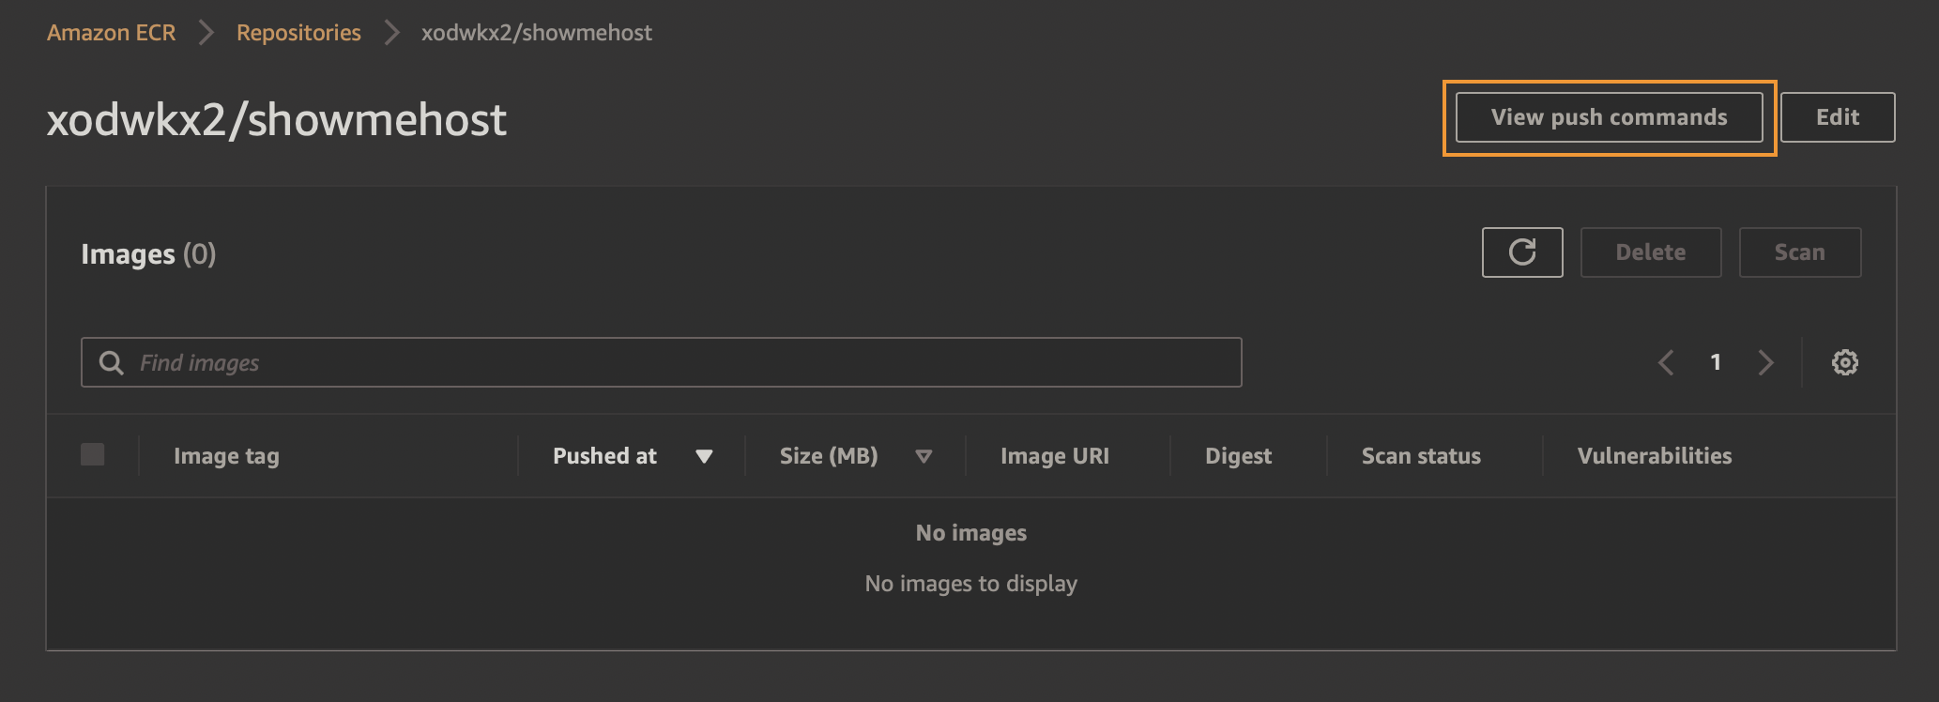Click page number 1
The image size is (1939, 702).
pyautogui.click(x=1716, y=362)
